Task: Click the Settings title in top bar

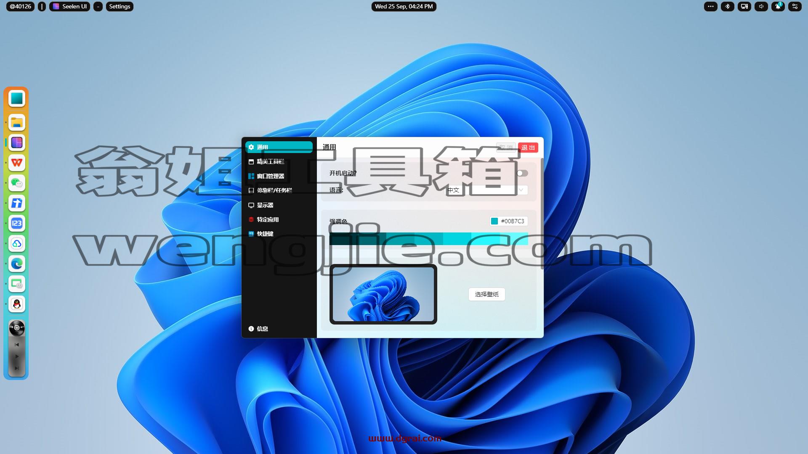Action: [120, 6]
